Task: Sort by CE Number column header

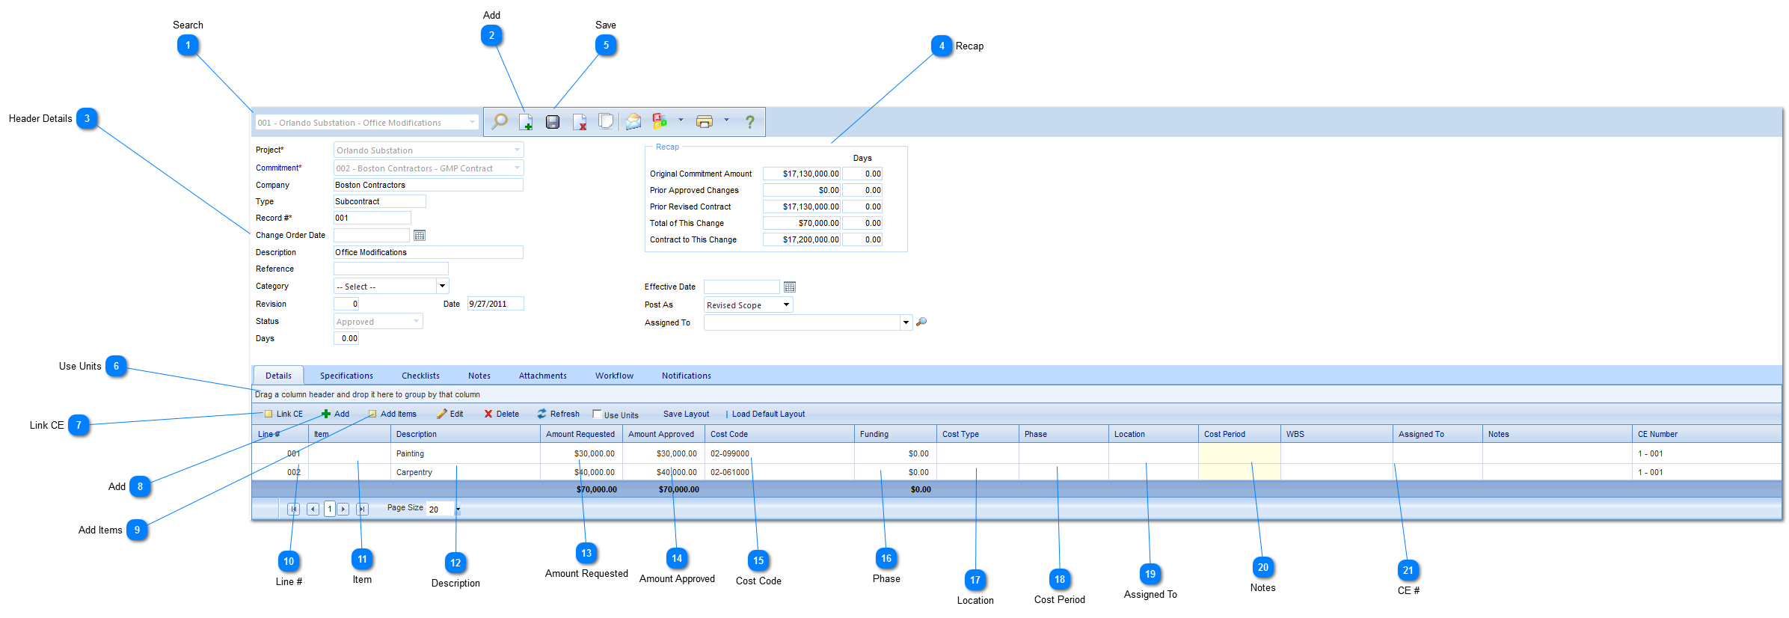Action: click(x=1707, y=434)
